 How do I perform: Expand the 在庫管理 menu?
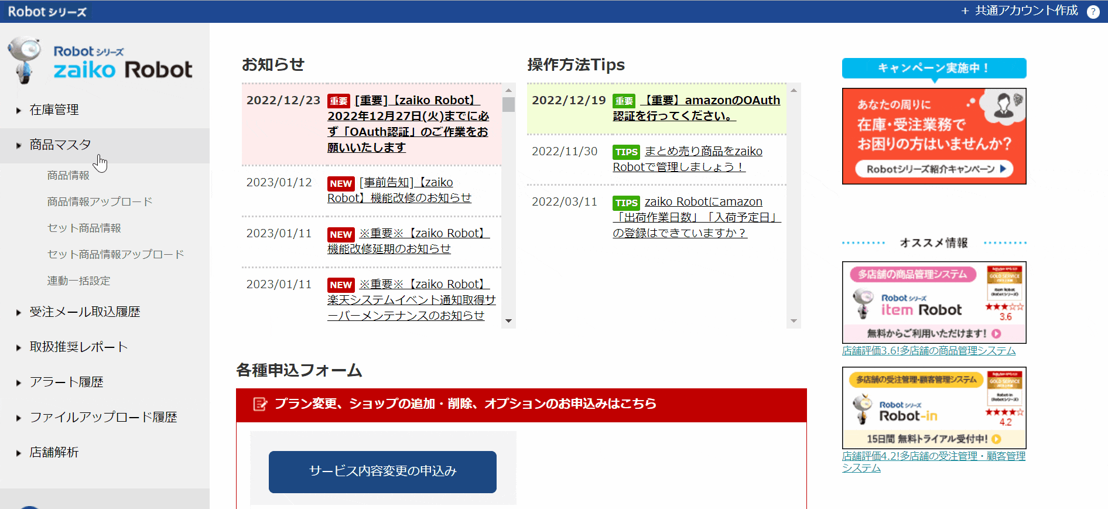point(105,110)
